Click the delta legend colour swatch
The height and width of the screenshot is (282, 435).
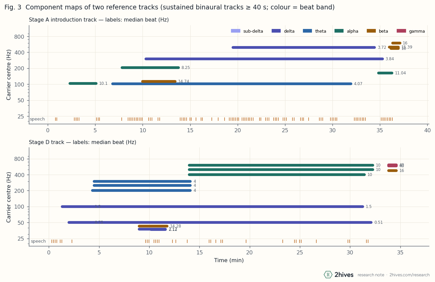pyautogui.click(x=276, y=31)
